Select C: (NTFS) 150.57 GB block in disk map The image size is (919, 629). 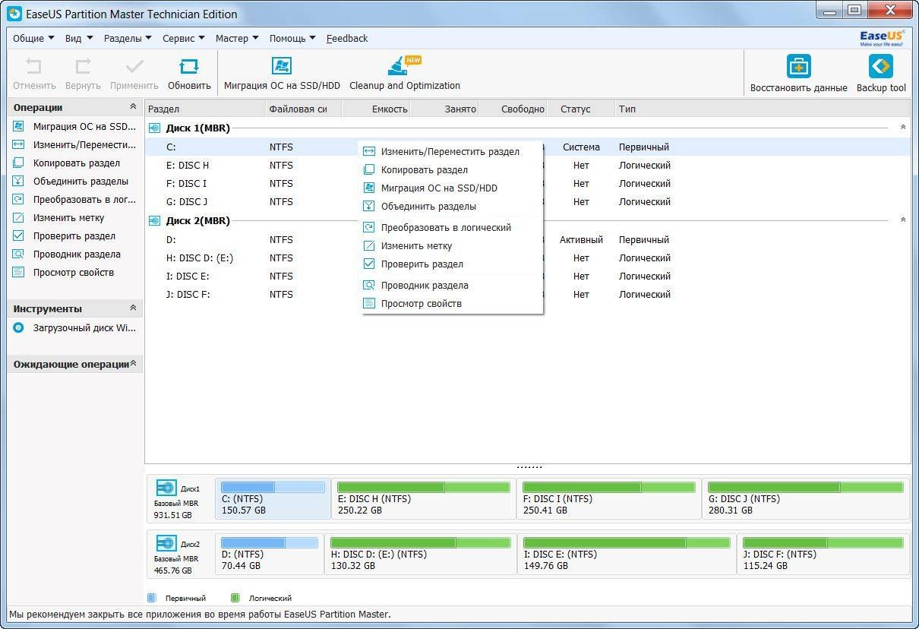point(273,498)
